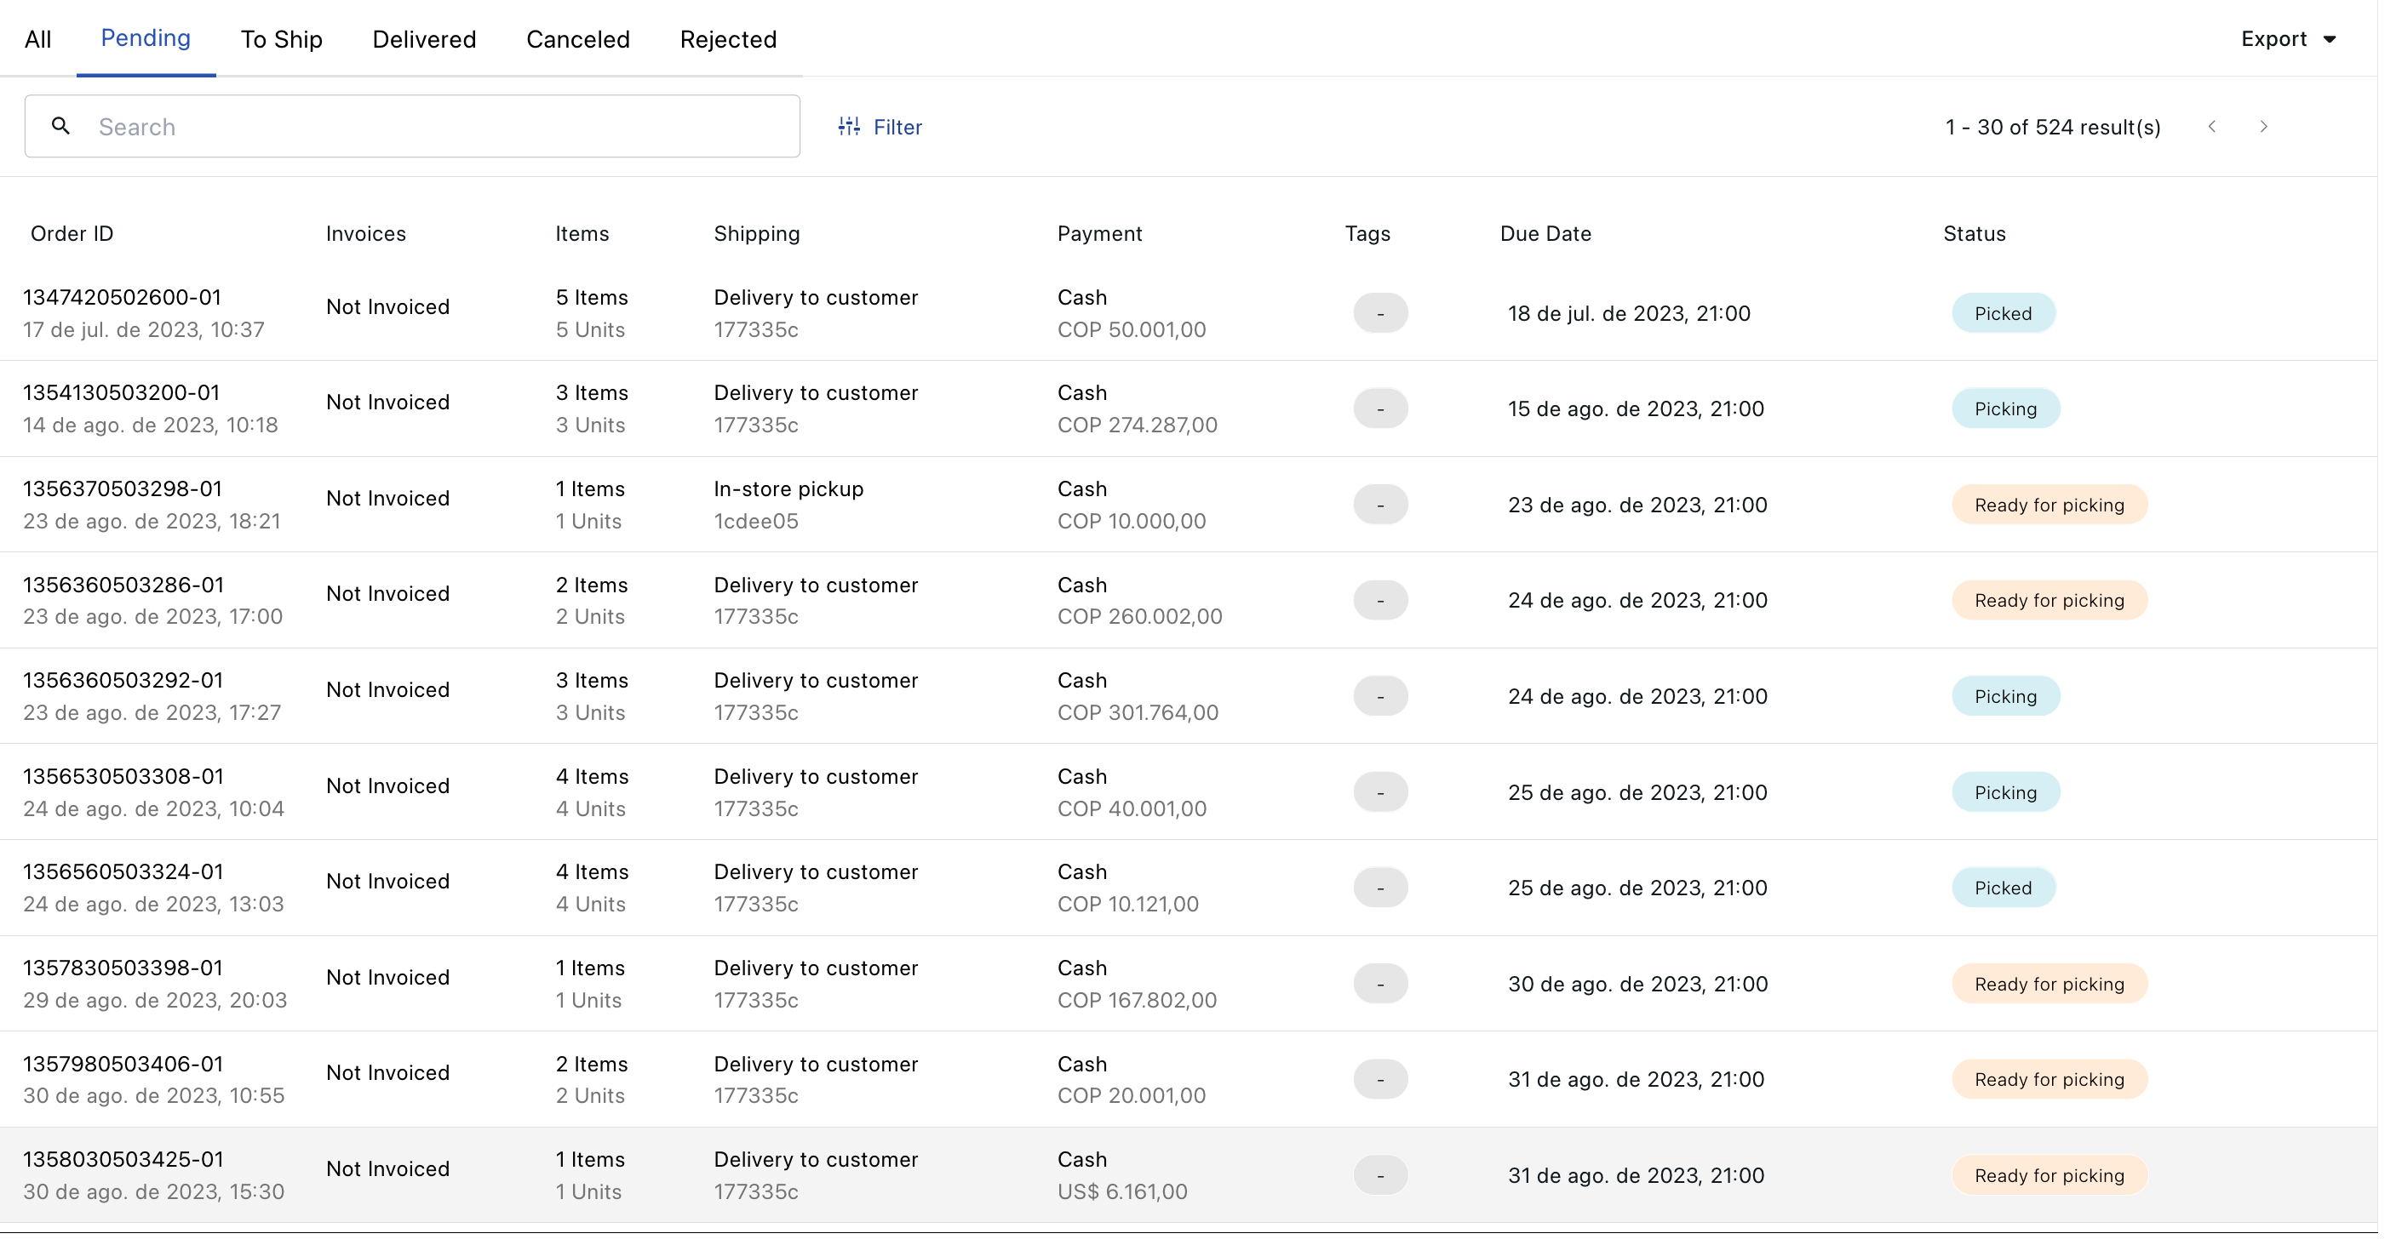This screenshot has height=1245, width=2402.
Task: Go to next results page arrow
Action: (2263, 127)
